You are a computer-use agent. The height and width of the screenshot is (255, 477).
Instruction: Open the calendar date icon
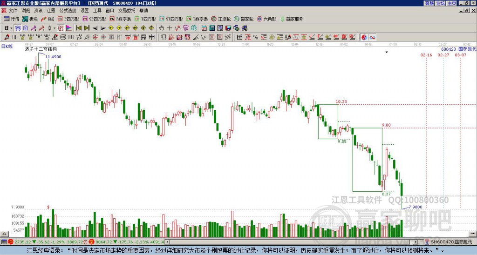coord(204,28)
